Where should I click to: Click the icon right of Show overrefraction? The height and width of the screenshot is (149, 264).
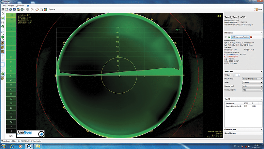coord(251,37)
